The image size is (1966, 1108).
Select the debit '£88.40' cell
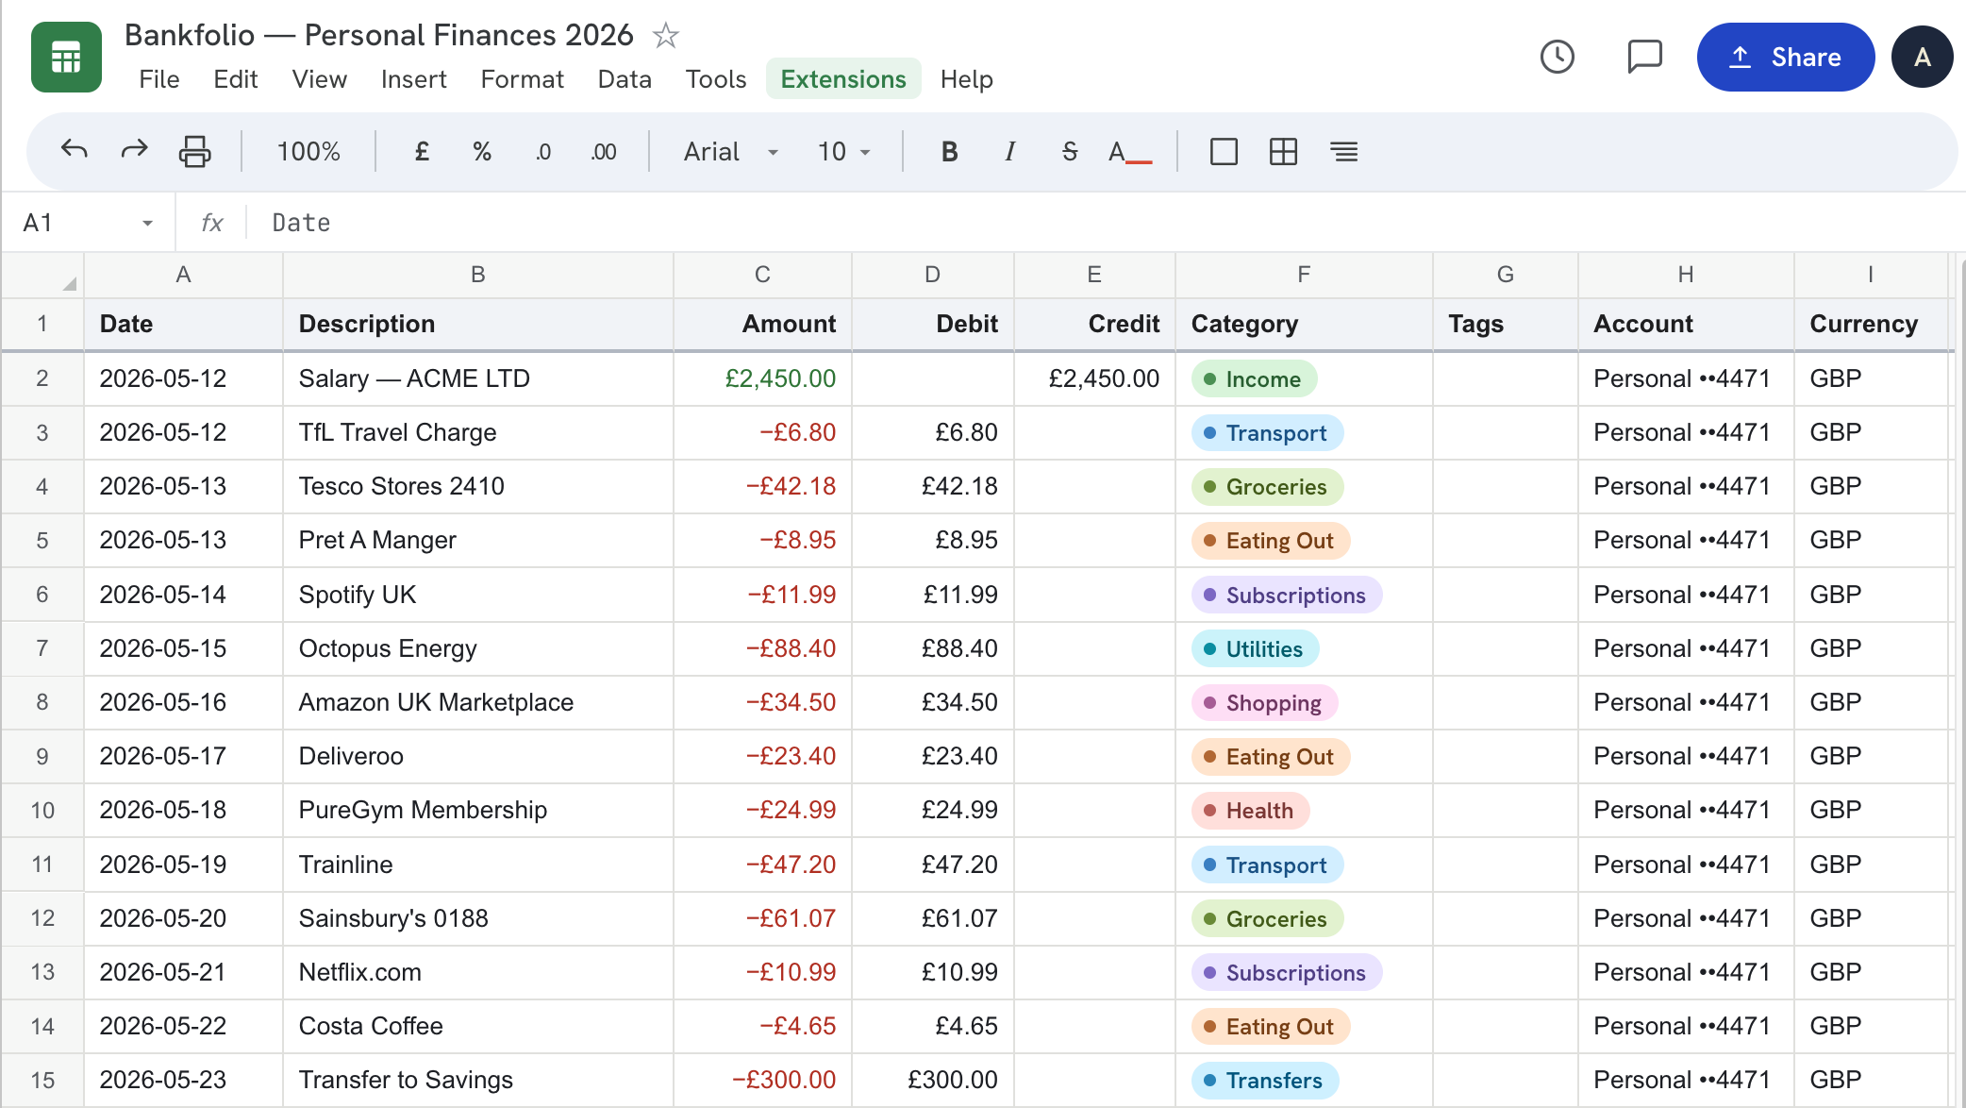coord(932,648)
